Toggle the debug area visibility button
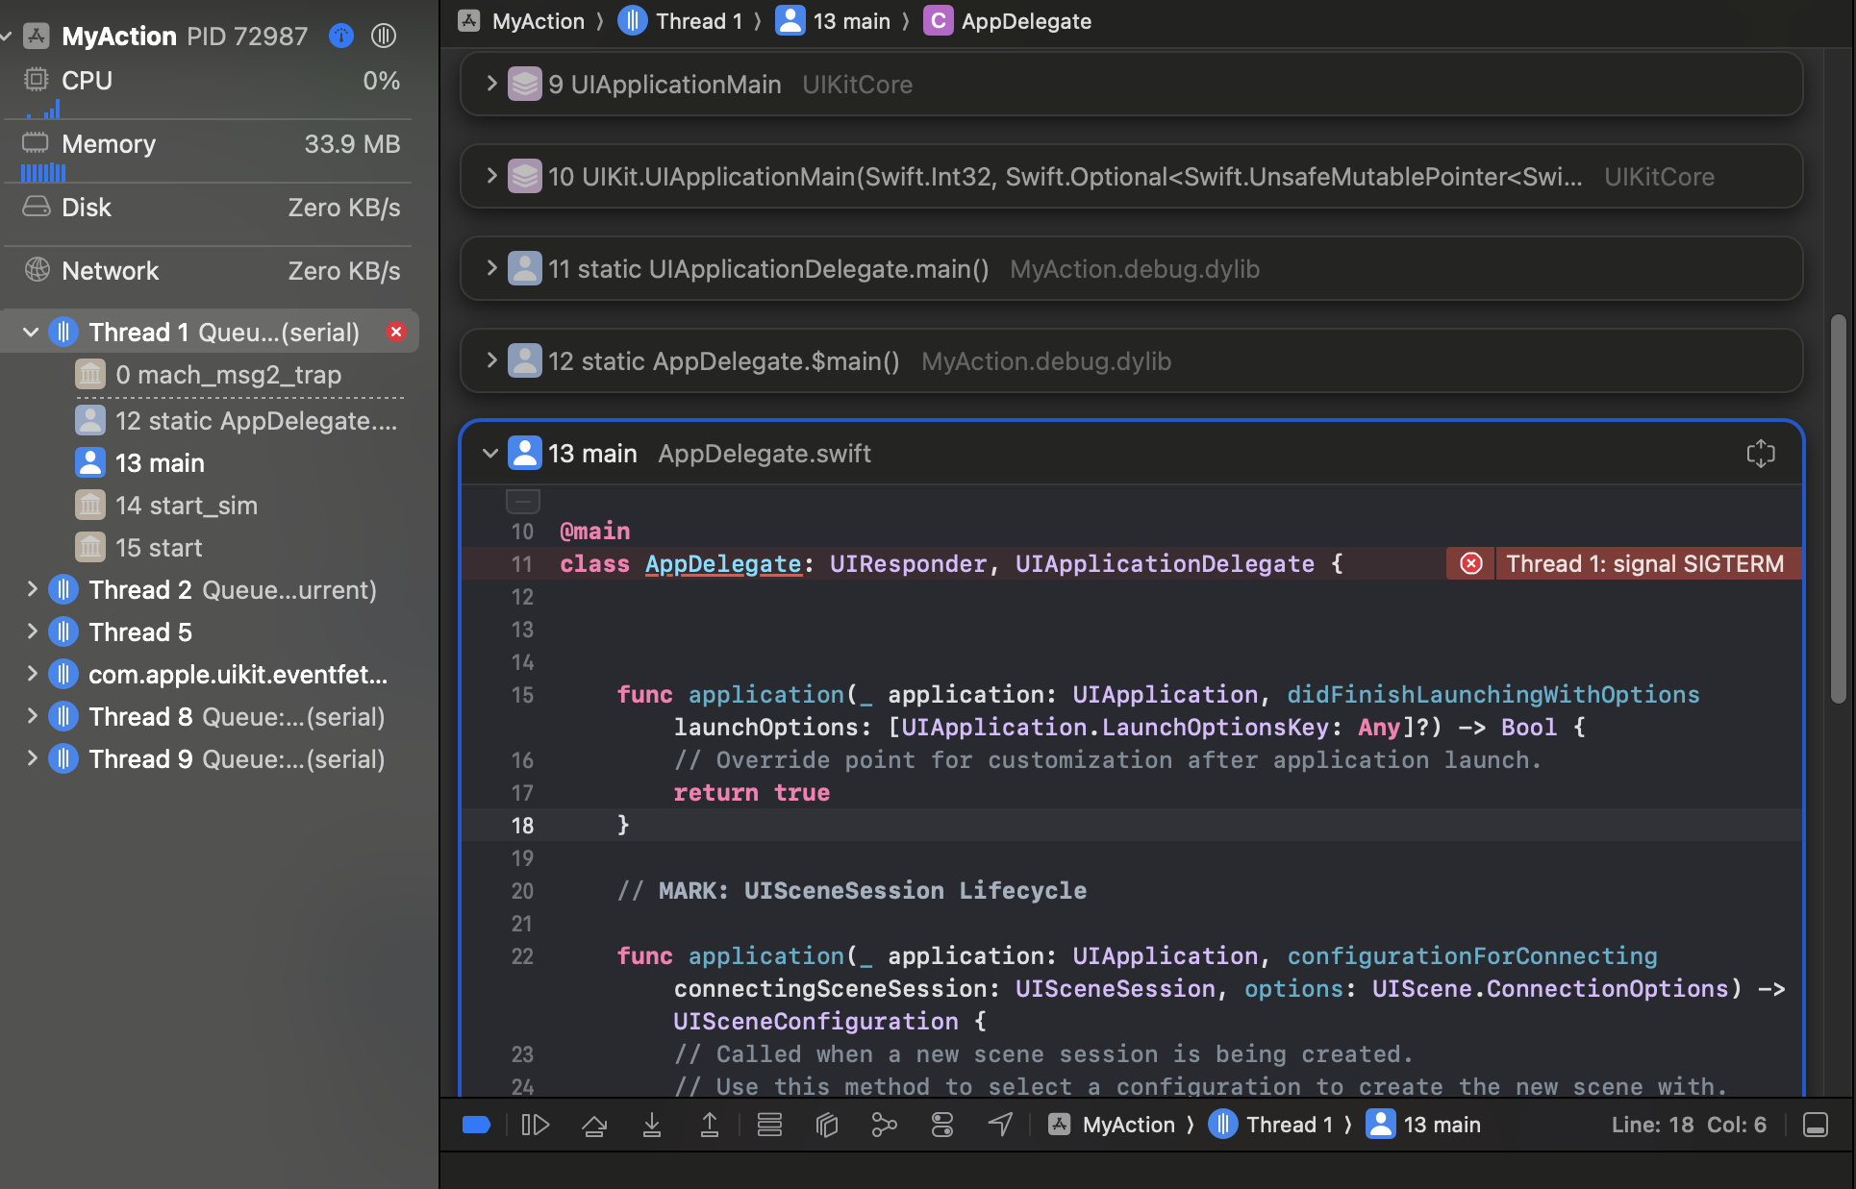Screen dimensions: 1856x1189 click(x=1815, y=1125)
